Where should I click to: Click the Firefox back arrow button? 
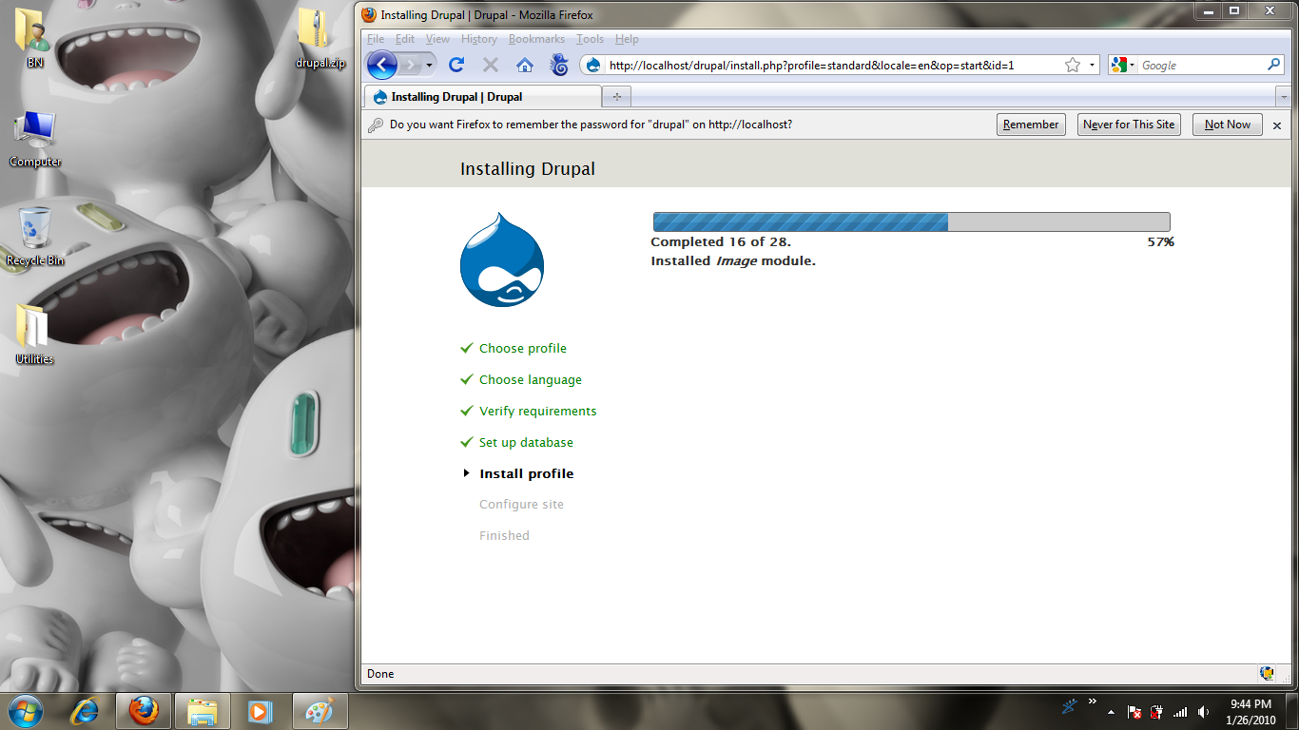tap(382, 65)
